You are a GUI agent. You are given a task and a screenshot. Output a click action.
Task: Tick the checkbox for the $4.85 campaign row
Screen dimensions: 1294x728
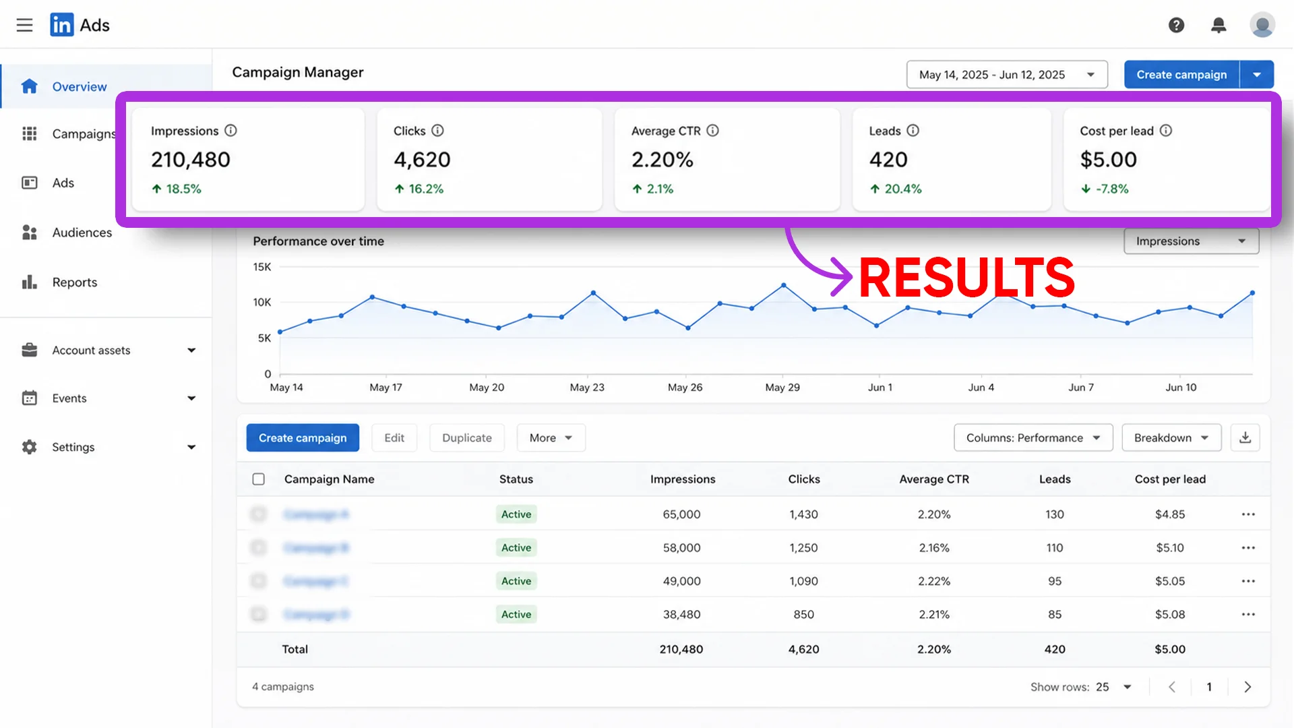point(258,514)
